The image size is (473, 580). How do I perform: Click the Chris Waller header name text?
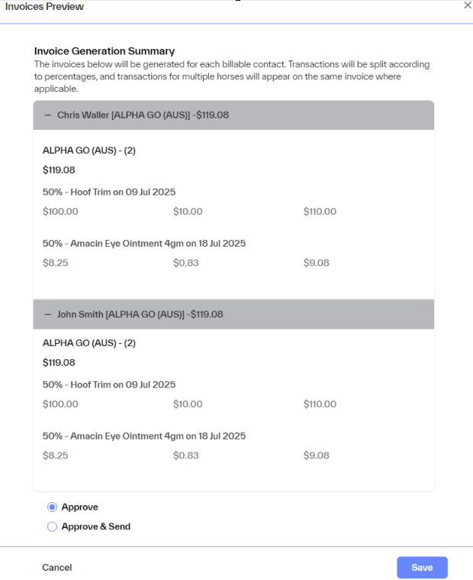click(x=143, y=115)
